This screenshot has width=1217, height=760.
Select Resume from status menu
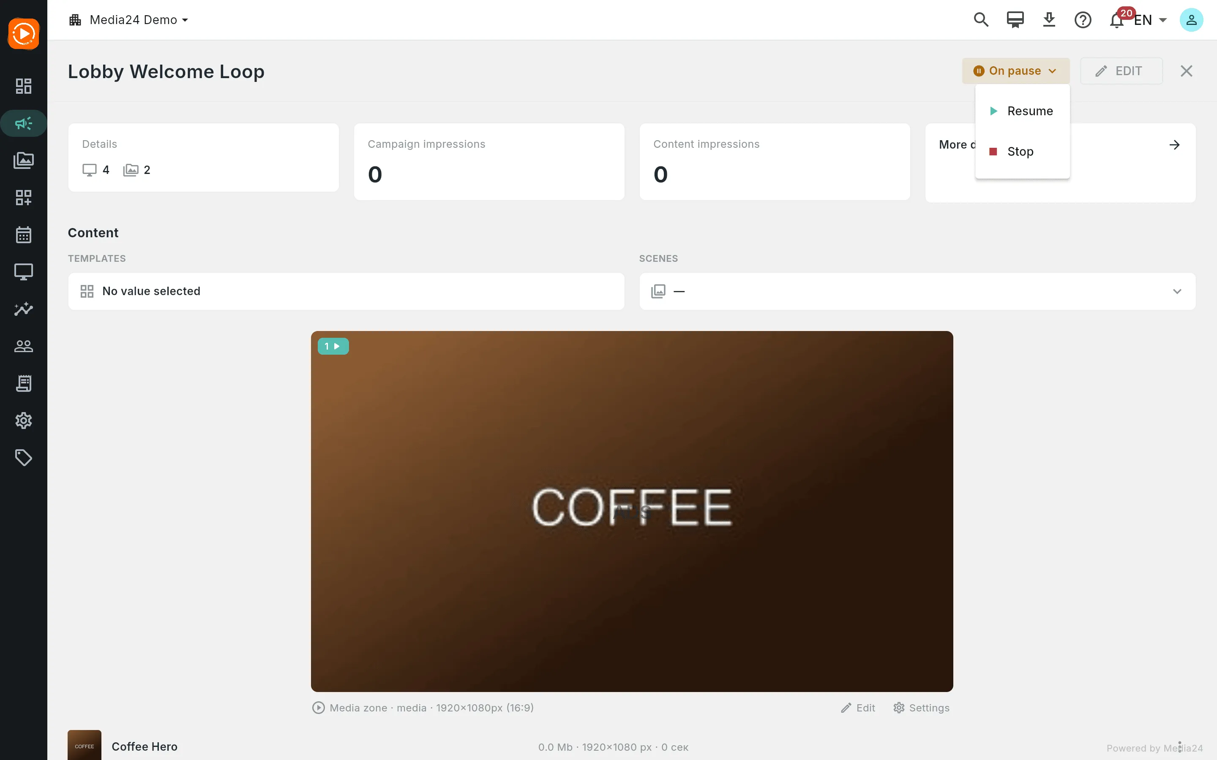(x=1022, y=111)
